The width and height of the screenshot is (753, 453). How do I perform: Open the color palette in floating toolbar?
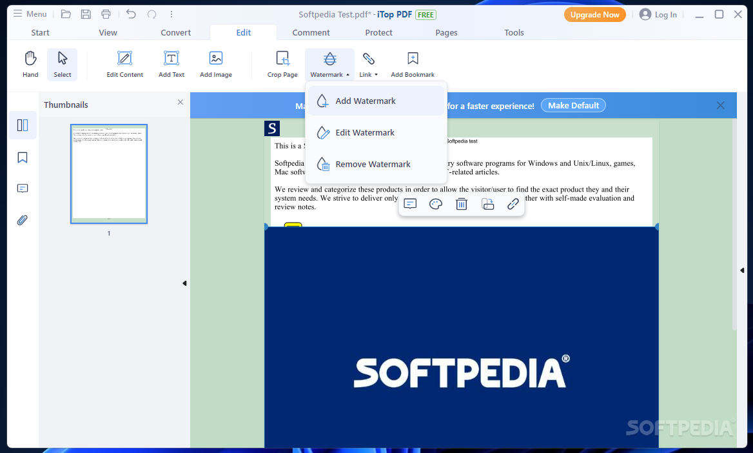pos(436,204)
